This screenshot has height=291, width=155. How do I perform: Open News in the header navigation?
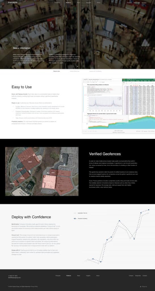pyautogui.click(x=98, y=3)
